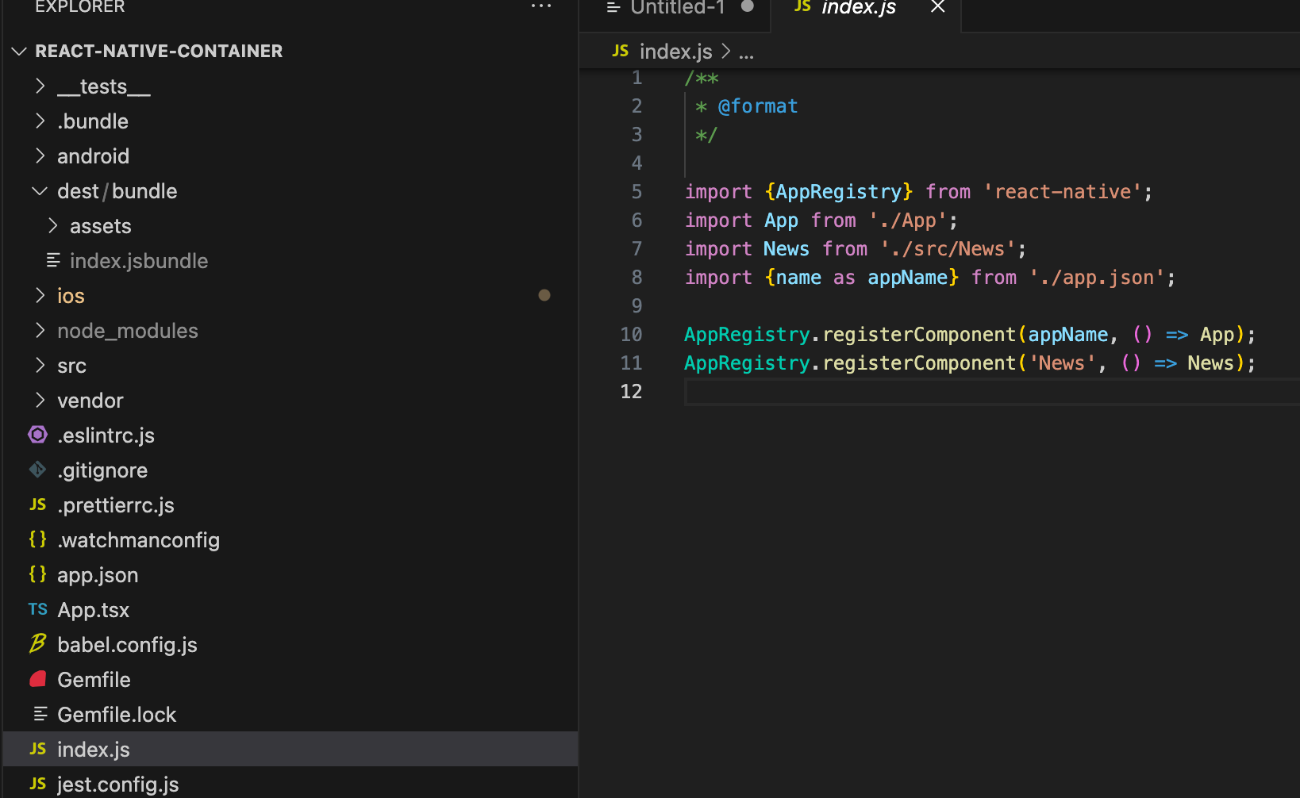Open the Explorer more actions ellipsis
Image resolution: width=1300 pixels, height=798 pixels.
pos(541,6)
